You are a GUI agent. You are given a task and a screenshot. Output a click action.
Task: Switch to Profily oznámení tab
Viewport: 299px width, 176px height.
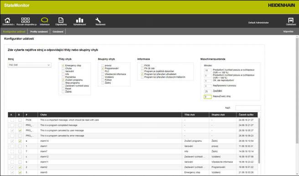coord(39,31)
